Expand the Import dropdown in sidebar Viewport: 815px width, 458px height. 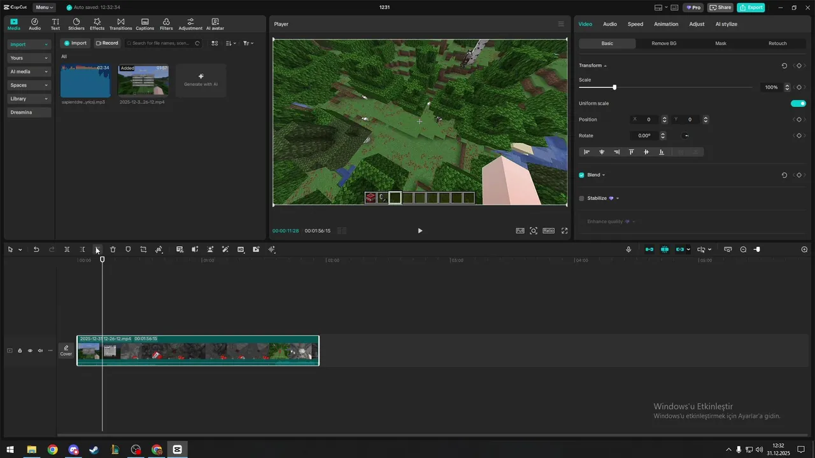coord(29,45)
